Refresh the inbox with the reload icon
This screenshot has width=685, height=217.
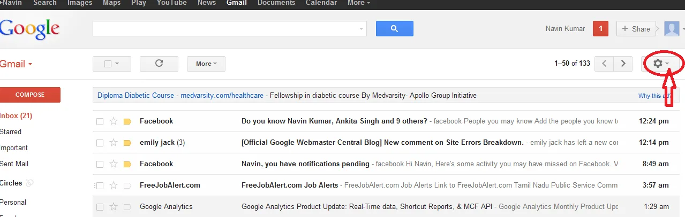159,64
